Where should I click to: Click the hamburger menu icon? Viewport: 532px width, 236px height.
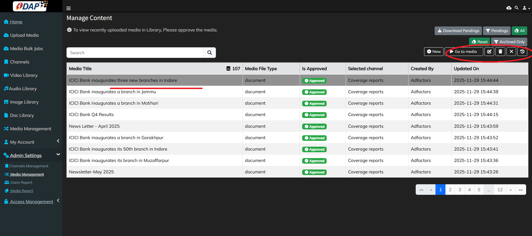click(x=68, y=8)
